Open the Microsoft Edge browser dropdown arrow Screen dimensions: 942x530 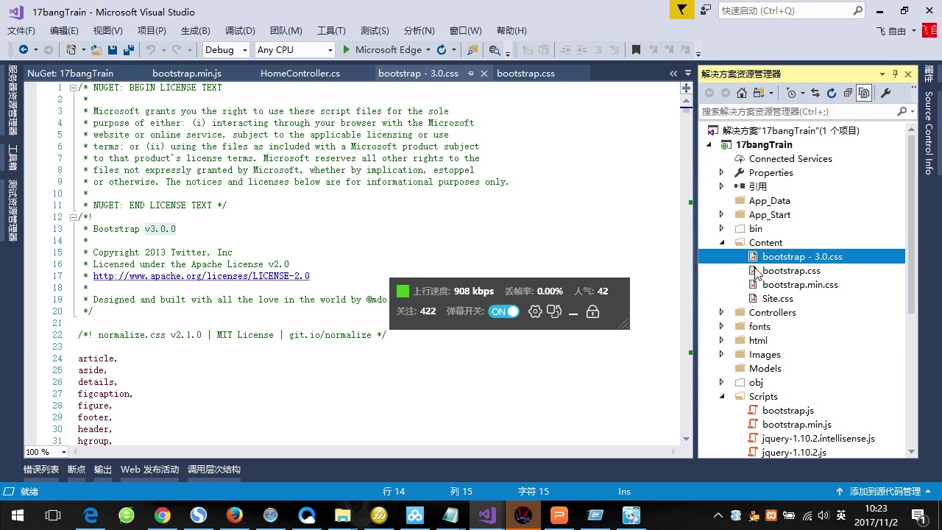click(x=428, y=50)
